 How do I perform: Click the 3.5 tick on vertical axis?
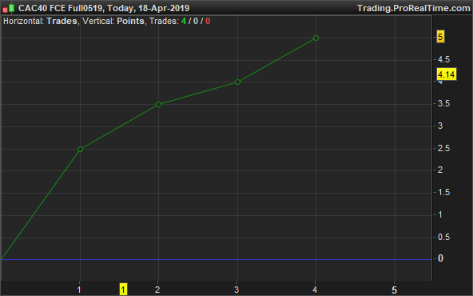(x=443, y=104)
